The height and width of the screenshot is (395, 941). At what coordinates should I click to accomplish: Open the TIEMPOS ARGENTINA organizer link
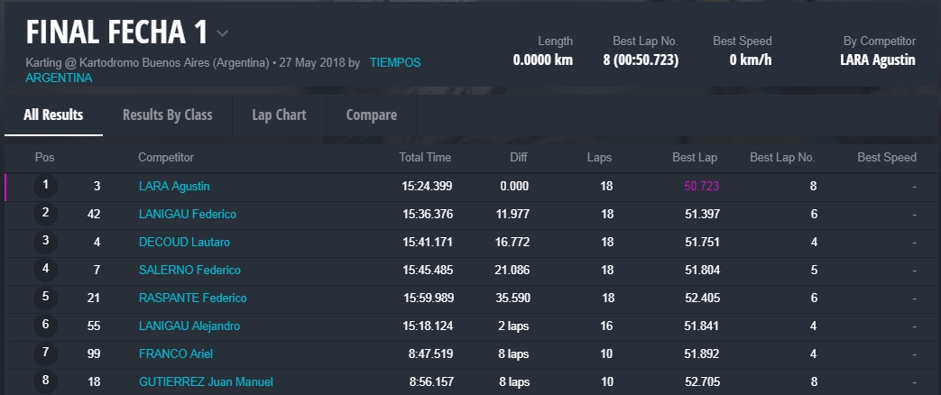[394, 63]
